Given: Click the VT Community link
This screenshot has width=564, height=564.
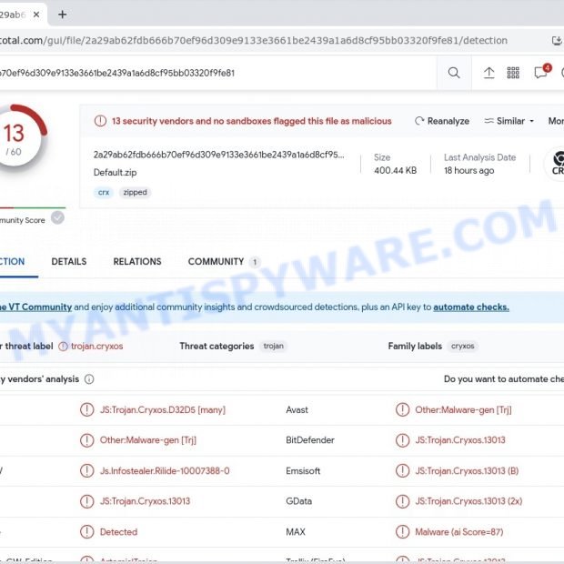Looking at the screenshot, I should click(x=35, y=307).
